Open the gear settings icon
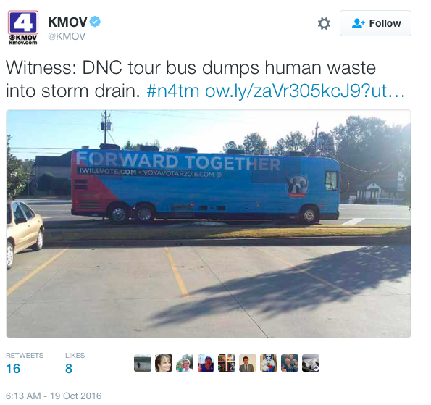 pos(324,23)
